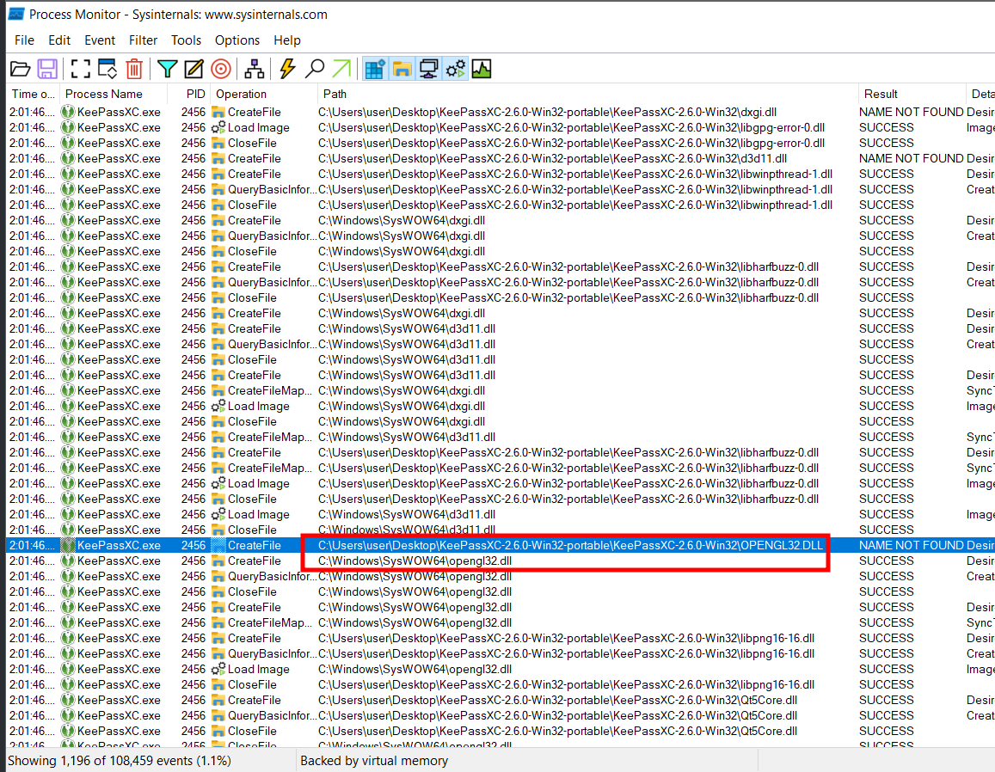Image resolution: width=995 pixels, height=772 pixels.
Task: Toggle Show Registry Activity icon
Action: click(x=374, y=69)
